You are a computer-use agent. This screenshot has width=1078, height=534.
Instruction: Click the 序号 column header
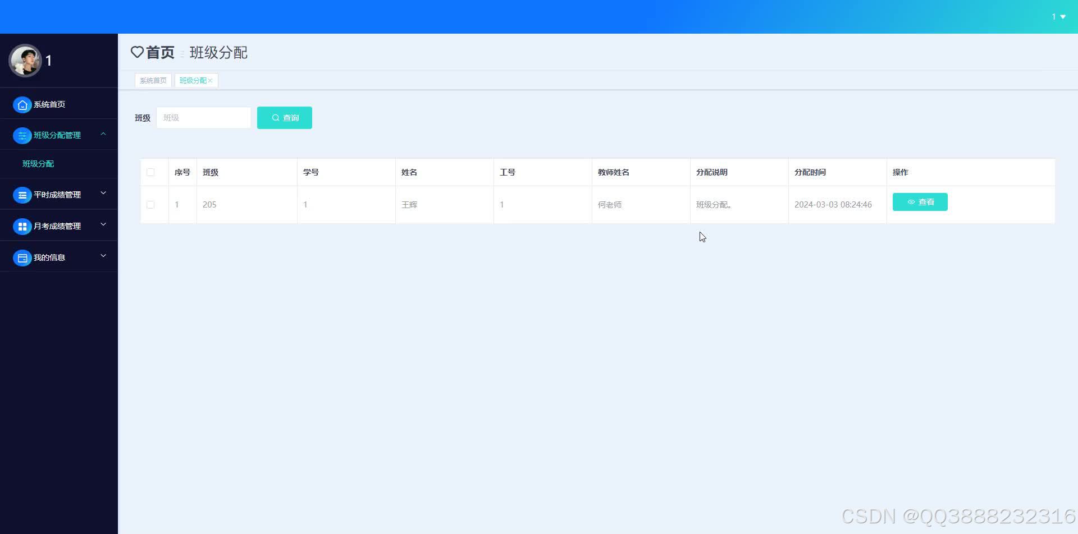pyautogui.click(x=182, y=172)
